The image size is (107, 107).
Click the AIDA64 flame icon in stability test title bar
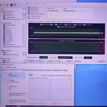(x=28, y=4)
